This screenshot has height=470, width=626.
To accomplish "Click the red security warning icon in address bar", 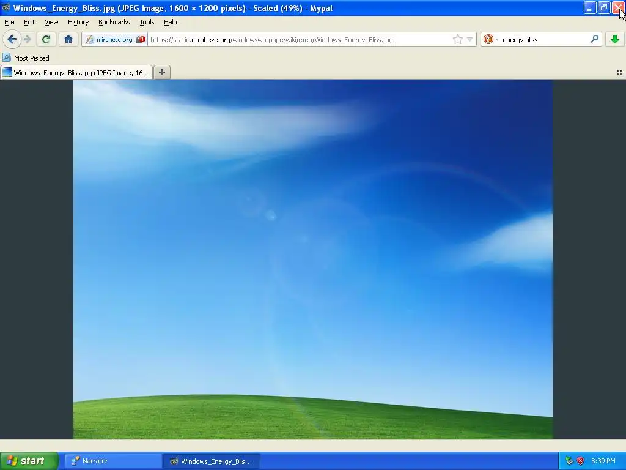I will (x=141, y=40).
